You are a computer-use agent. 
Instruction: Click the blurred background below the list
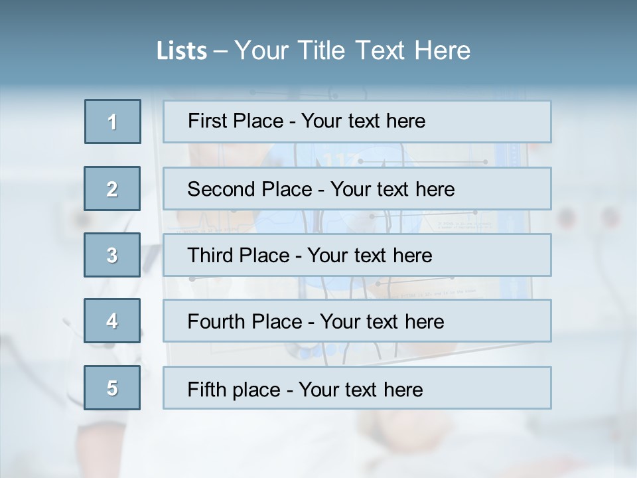point(318,441)
